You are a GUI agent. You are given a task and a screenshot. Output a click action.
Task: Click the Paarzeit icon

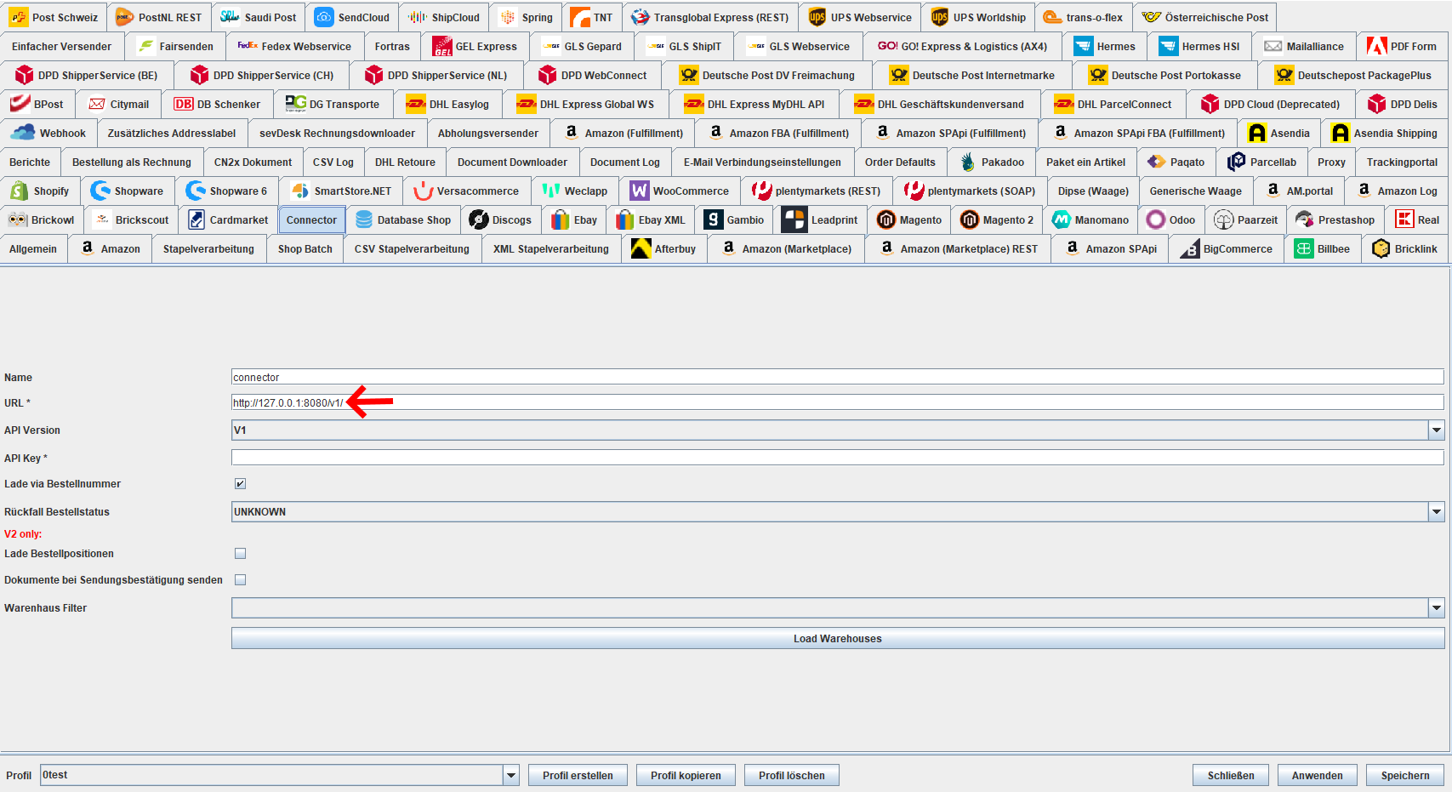click(x=1223, y=219)
